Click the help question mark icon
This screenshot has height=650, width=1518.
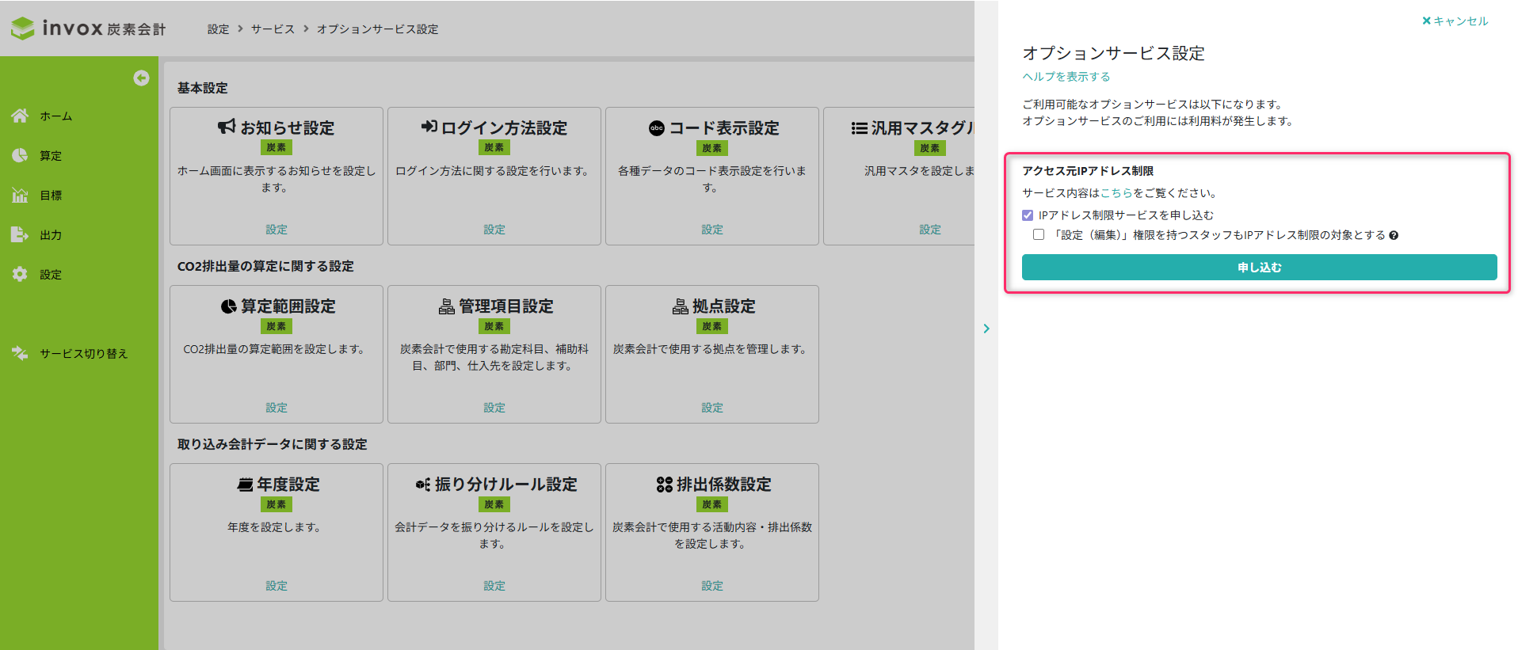click(x=1394, y=235)
